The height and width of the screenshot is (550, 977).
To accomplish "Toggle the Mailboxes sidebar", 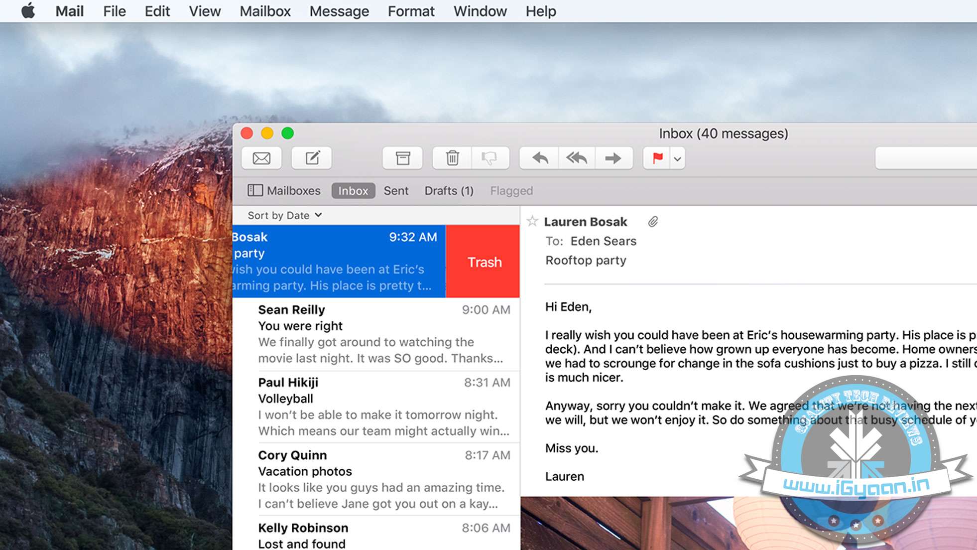I will 284,191.
